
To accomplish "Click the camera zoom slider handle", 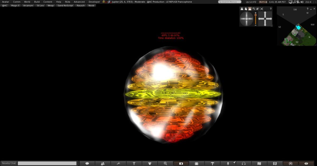I will point(255,16).
